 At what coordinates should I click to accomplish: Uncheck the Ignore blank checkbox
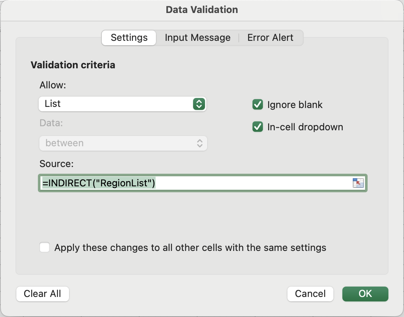point(258,105)
